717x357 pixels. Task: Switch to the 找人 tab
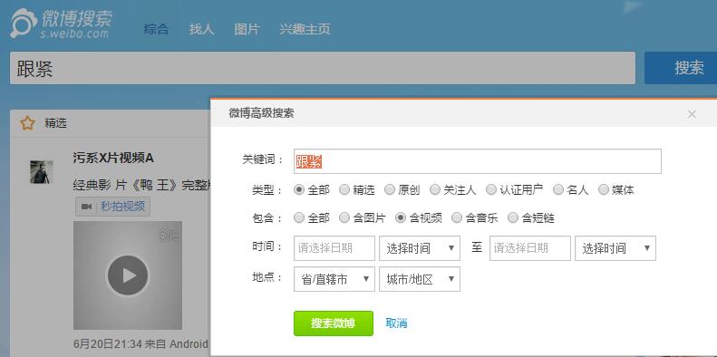point(201,29)
